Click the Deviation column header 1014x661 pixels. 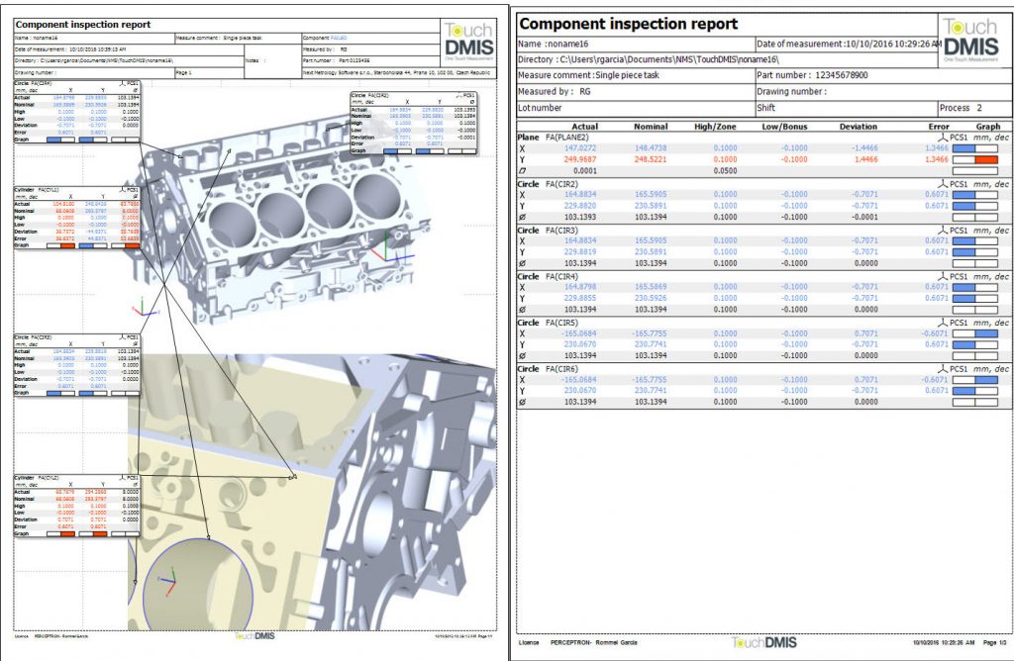[858, 126]
